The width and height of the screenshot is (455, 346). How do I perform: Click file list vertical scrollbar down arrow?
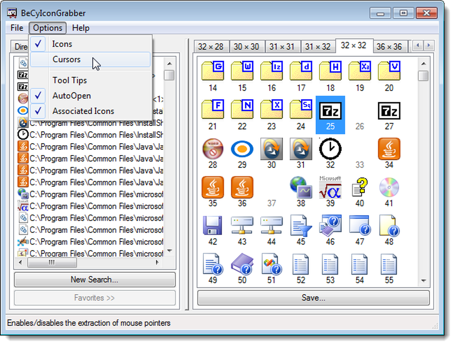tap(169, 251)
